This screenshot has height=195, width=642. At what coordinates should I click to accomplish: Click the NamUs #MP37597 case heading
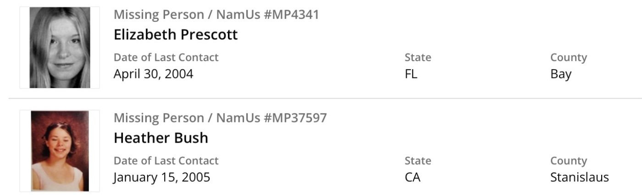[x=220, y=118]
